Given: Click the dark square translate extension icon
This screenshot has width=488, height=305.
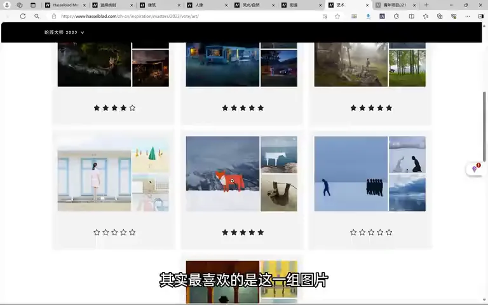Looking at the screenshot, I should click(382, 16).
